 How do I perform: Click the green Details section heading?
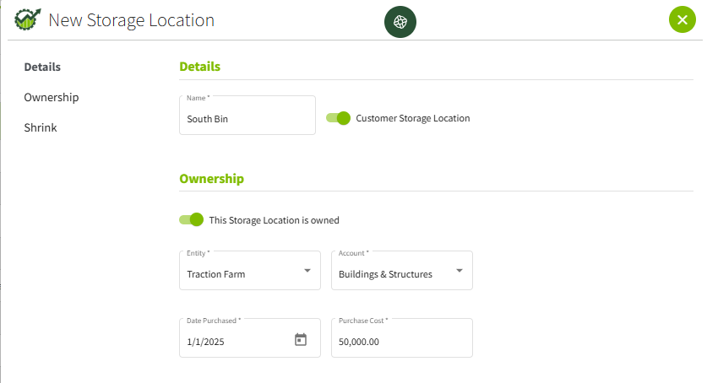click(x=199, y=67)
